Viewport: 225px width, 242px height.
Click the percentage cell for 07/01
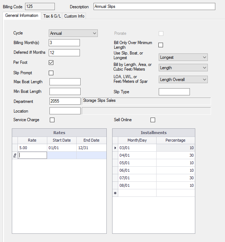[176, 178]
